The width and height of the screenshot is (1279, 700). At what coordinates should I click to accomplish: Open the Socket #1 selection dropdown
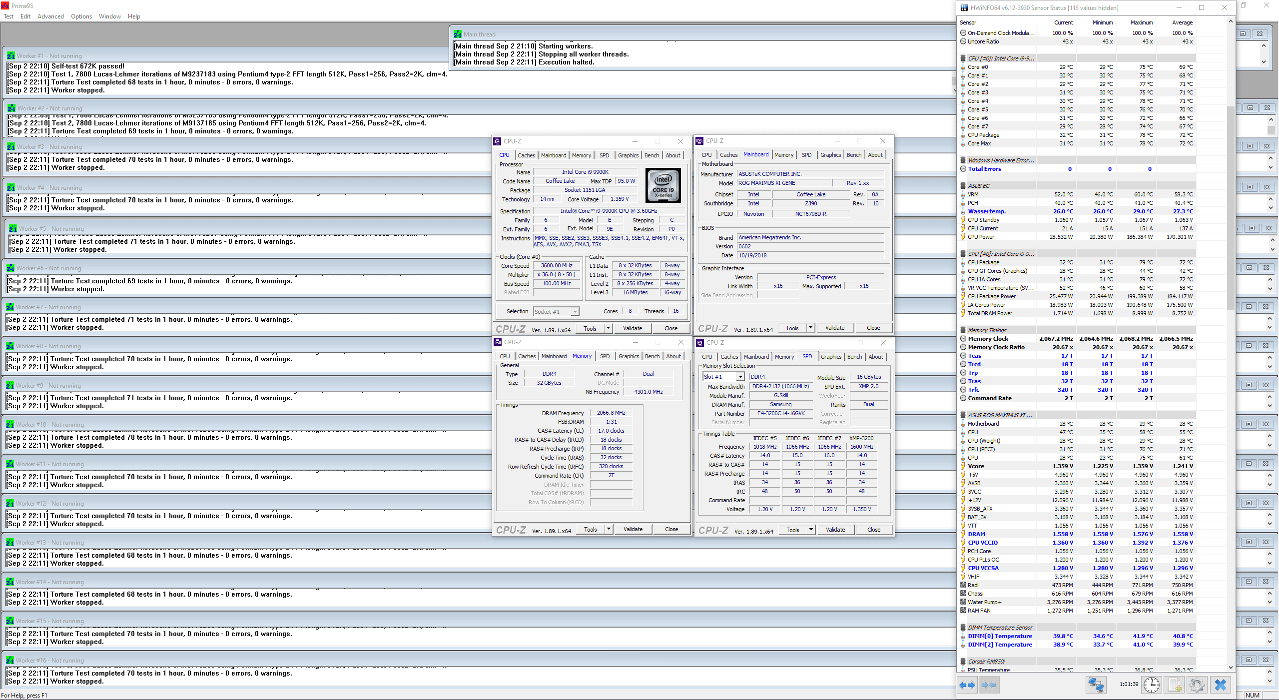point(556,312)
